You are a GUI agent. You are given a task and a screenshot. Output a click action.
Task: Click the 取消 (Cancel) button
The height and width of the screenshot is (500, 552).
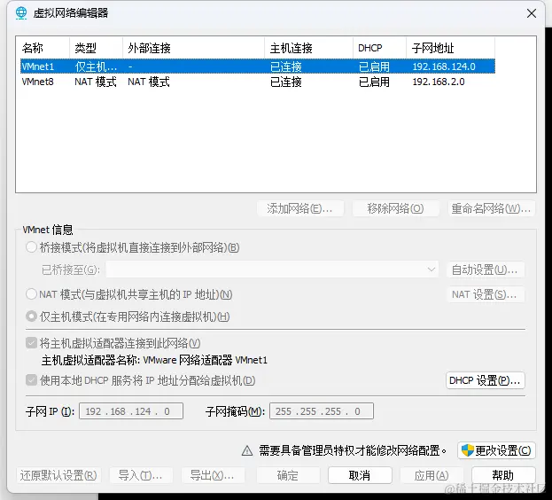click(x=360, y=475)
